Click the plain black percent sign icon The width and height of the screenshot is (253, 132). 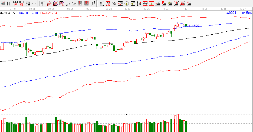pyautogui.click(x=114, y=4)
